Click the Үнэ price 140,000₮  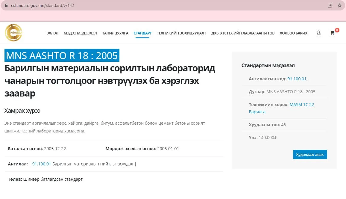pos(268,138)
